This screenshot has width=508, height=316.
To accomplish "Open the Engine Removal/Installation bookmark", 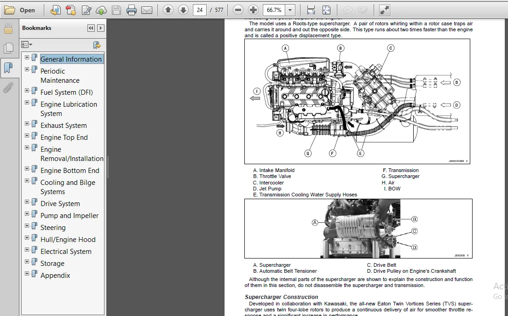I will click(72, 154).
